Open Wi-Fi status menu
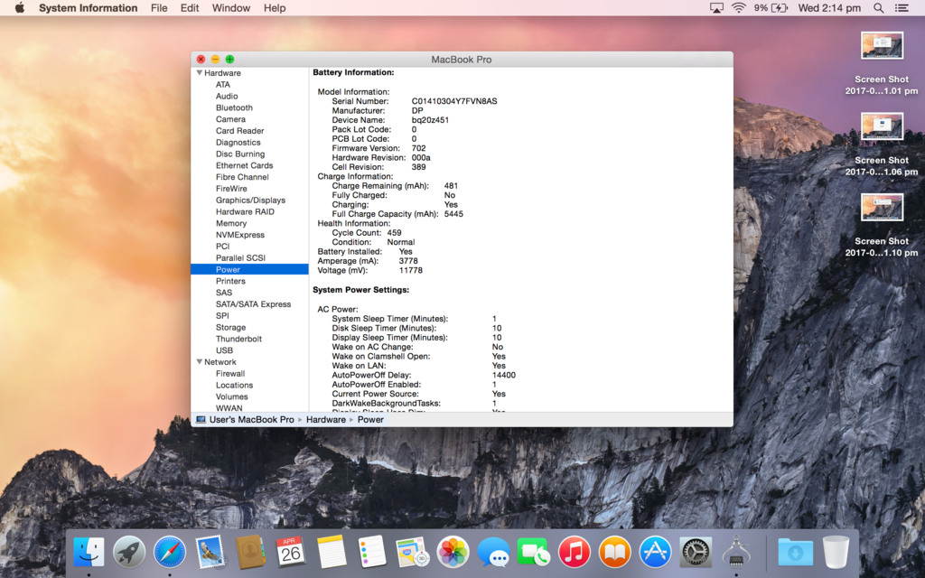Screen dimensions: 925x578 click(x=738, y=7)
